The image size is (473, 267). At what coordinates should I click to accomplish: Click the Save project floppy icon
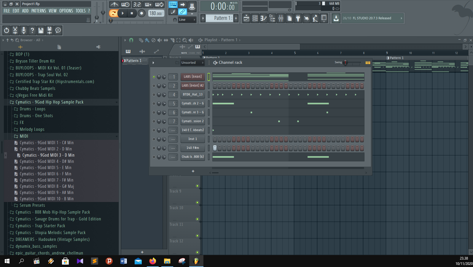41,30
